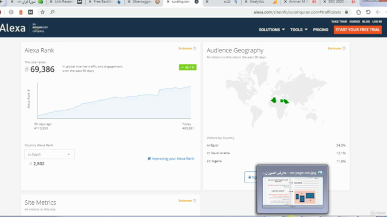
Task: Close the Ubersuggest tab
Action: (129, 2)
